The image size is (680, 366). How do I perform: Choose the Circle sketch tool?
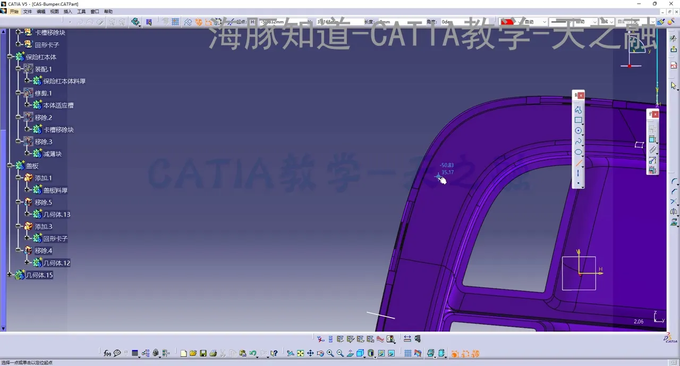[578, 131]
